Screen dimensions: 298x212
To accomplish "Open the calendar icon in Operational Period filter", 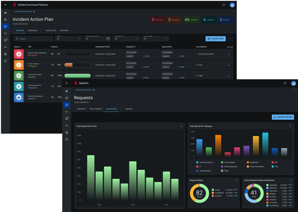I will pos(108,39).
